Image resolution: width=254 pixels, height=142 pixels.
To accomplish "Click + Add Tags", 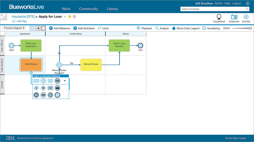I will (x=19, y=21).
